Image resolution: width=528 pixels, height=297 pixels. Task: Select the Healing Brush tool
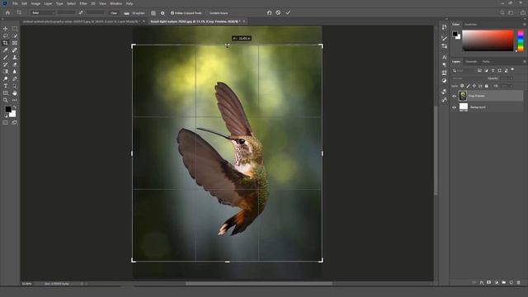coord(15,50)
